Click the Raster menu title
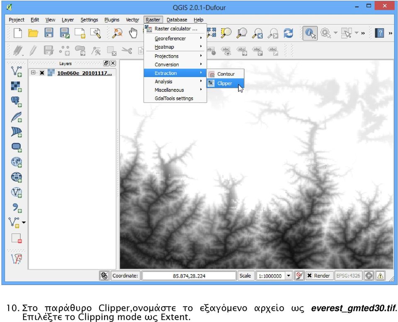 click(x=153, y=20)
